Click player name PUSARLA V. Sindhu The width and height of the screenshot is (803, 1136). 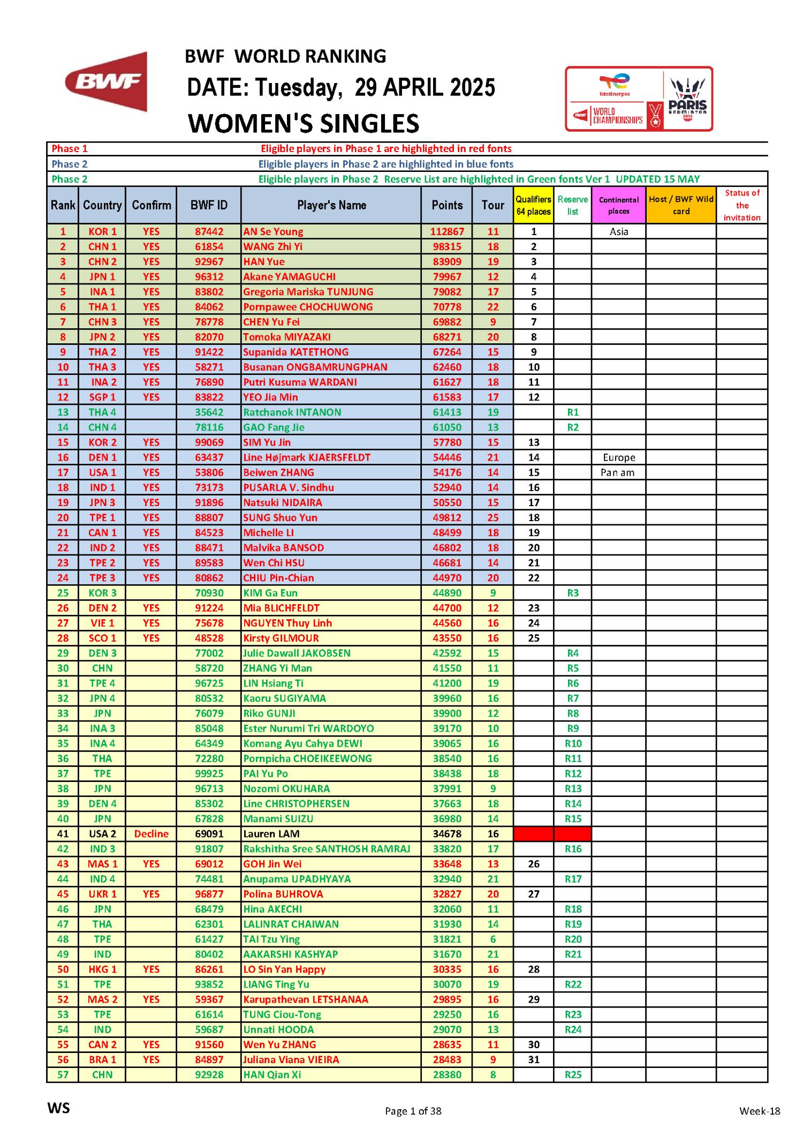[289, 487]
